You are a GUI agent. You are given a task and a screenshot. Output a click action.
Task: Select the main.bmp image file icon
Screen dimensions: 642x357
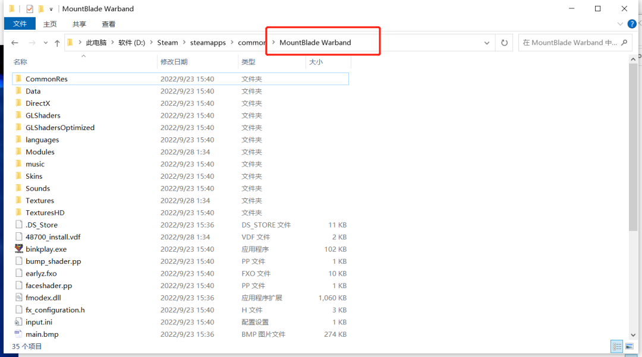18,334
